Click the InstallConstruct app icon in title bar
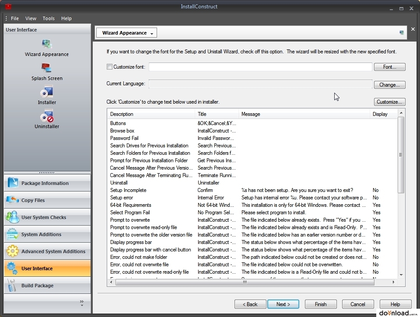The width and height of the screenshot is (420, 317). [8, 7]
